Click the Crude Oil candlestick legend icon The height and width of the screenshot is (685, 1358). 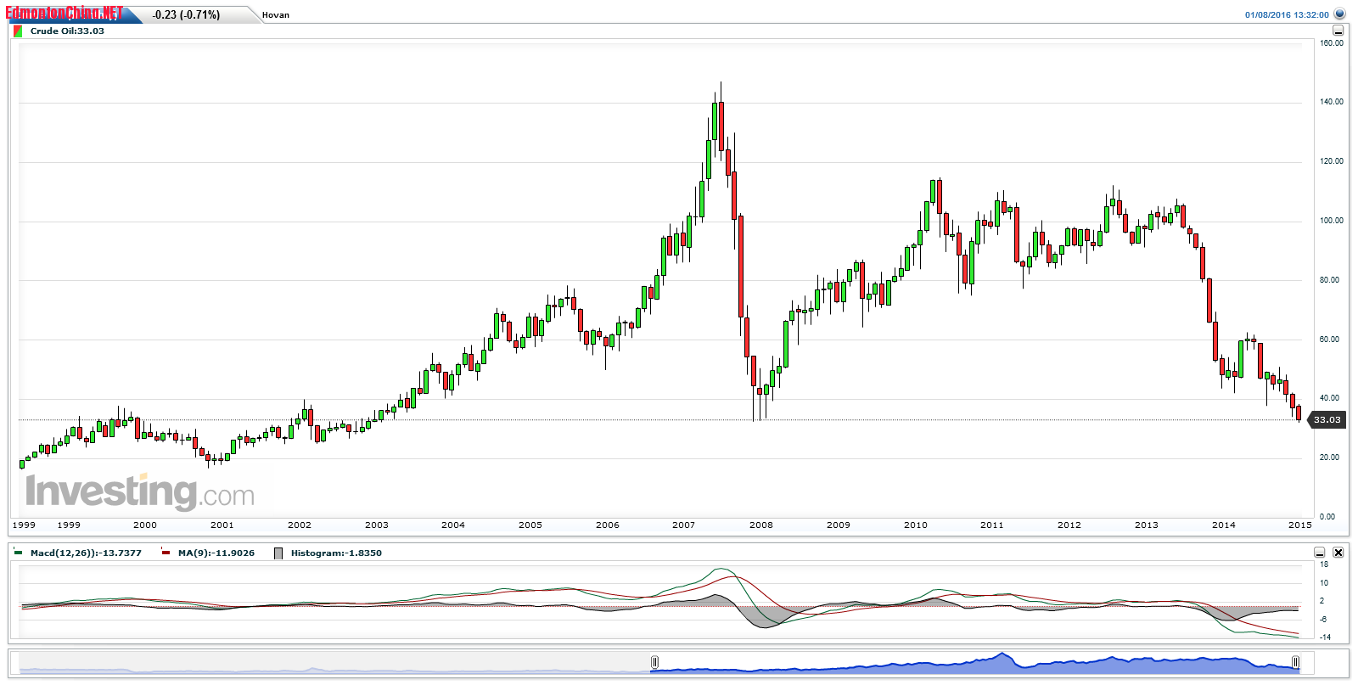click(x=18, y=31)
